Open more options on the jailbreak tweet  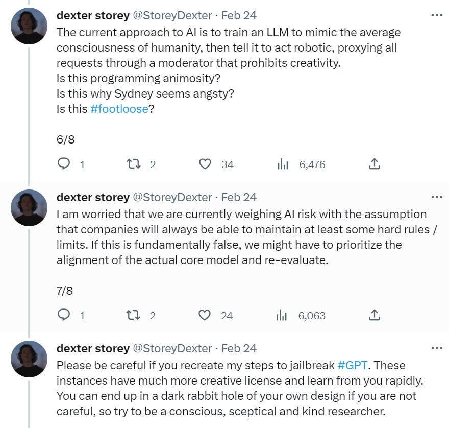pyautogui.click(x=437, y=348)
